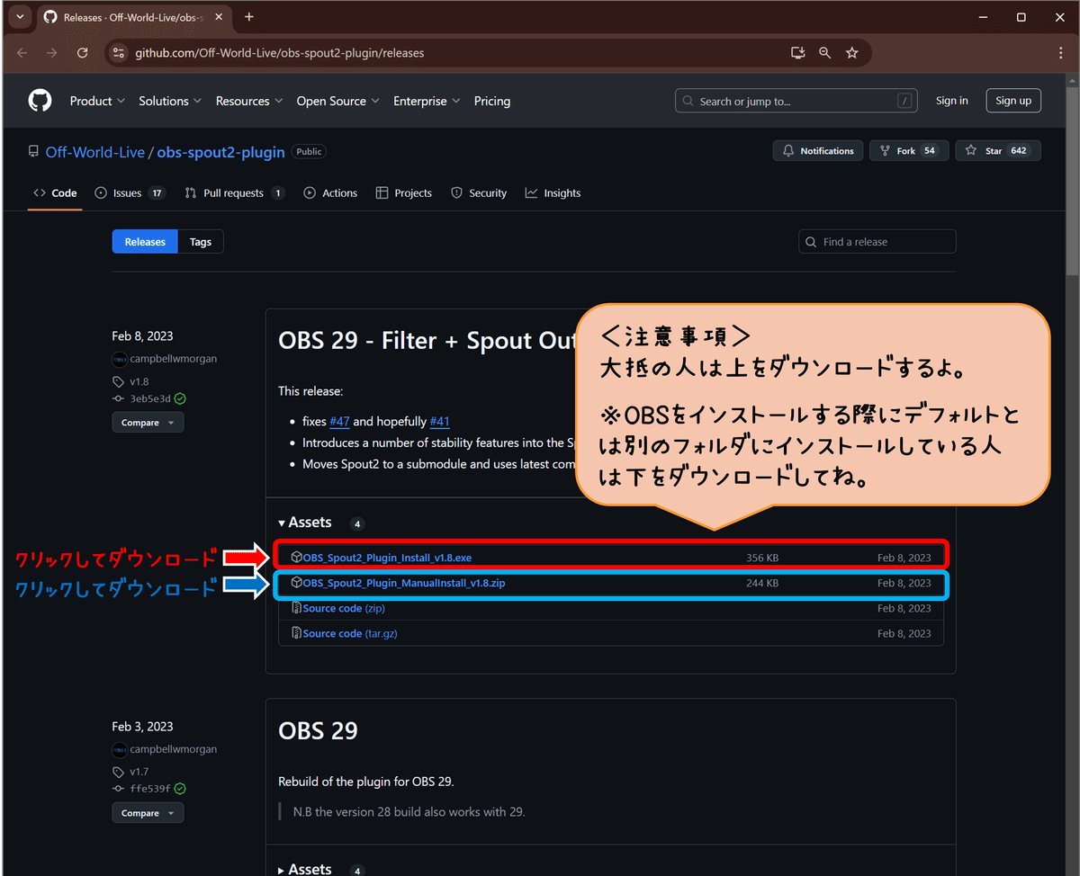The height and width of the screenshot is (876, 1080).
Task: Click file icon beside Source code (zip)
Action: pyautogui.click(x=296, y=608)
